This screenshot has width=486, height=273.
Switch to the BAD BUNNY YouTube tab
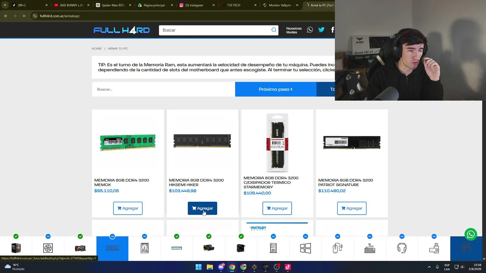pos(71,5)
